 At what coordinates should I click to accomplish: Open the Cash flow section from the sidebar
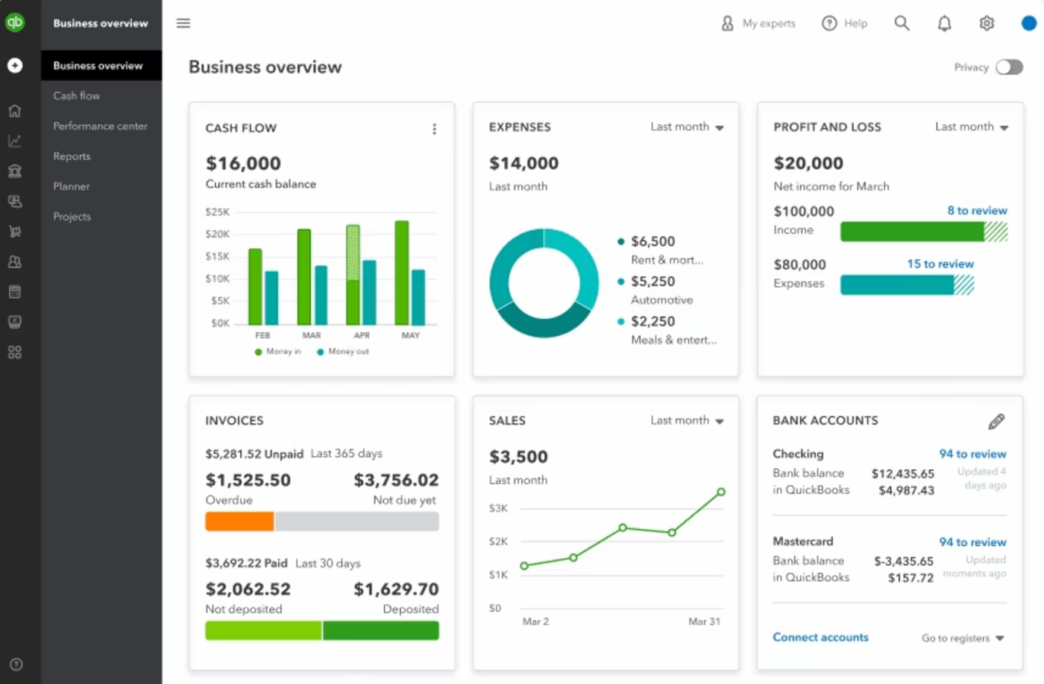76,95
